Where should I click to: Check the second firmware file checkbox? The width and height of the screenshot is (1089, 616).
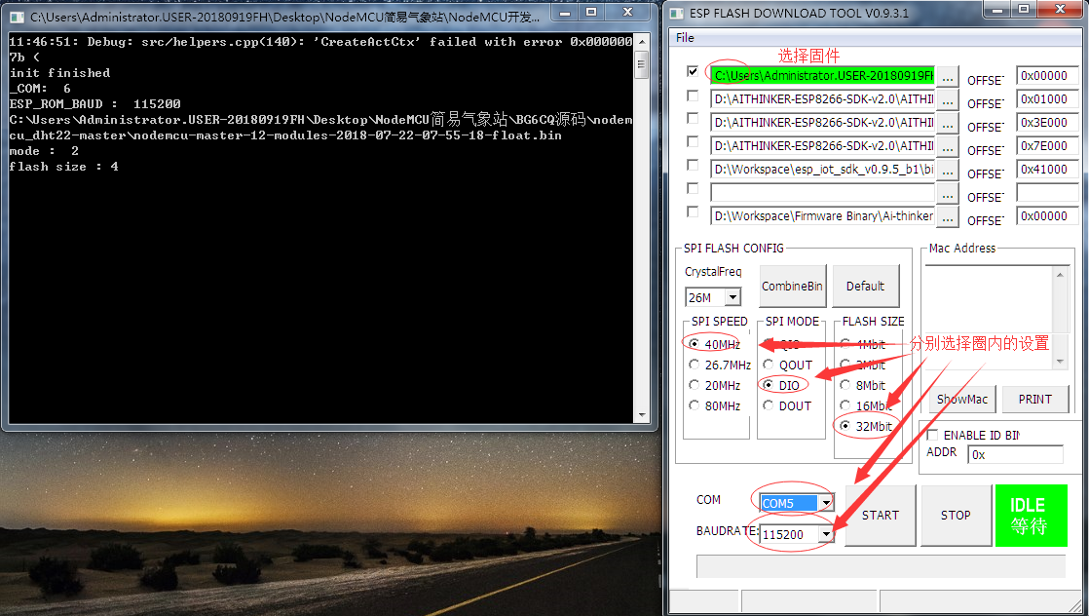(693, 96)
